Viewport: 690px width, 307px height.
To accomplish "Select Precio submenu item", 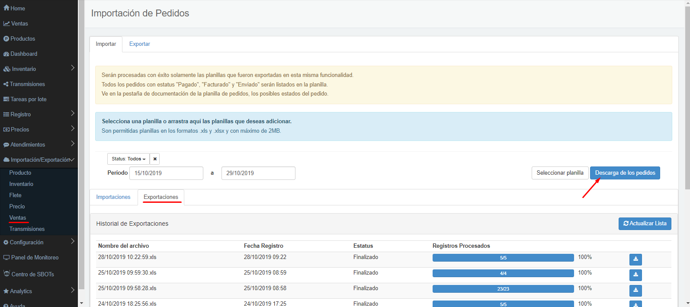I will click(x=17, y=207).
